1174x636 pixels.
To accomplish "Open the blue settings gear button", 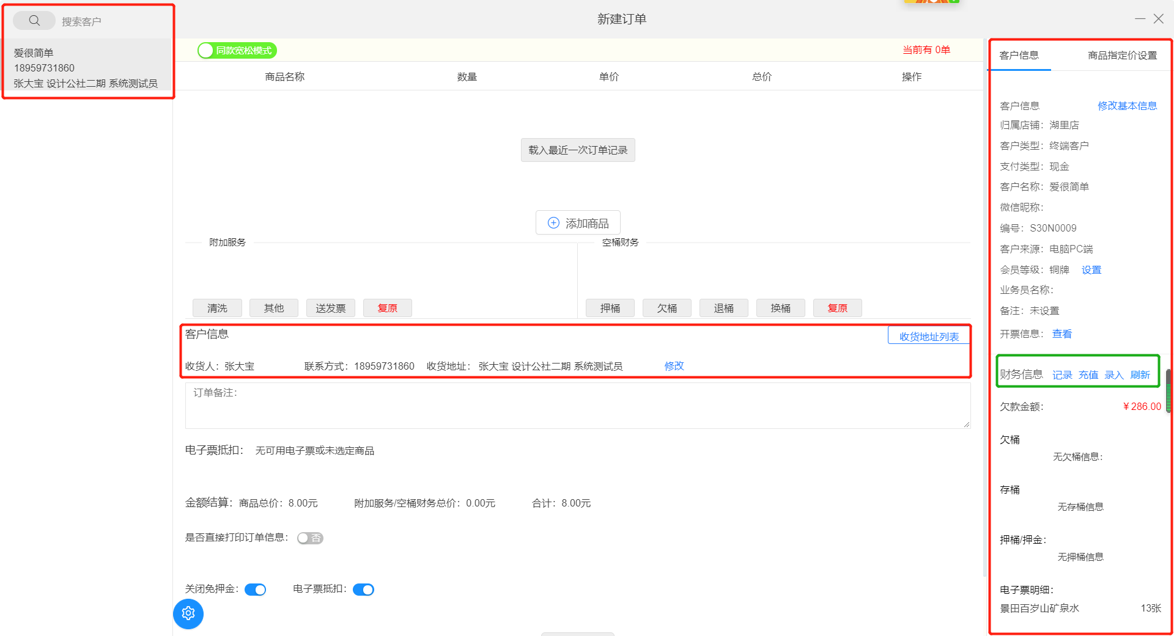I will point(188,613).
